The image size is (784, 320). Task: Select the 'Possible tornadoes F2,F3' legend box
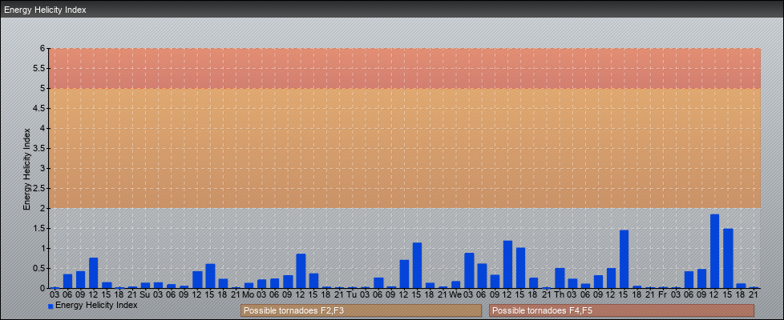pos(361,310)
